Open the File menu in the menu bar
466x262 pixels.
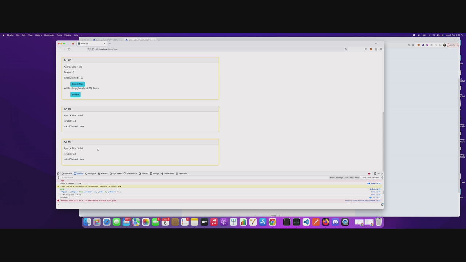coord(18,35)
